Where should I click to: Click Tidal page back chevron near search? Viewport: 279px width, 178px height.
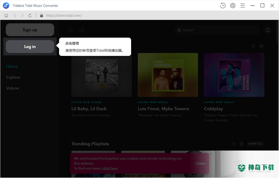coord(71,30)
